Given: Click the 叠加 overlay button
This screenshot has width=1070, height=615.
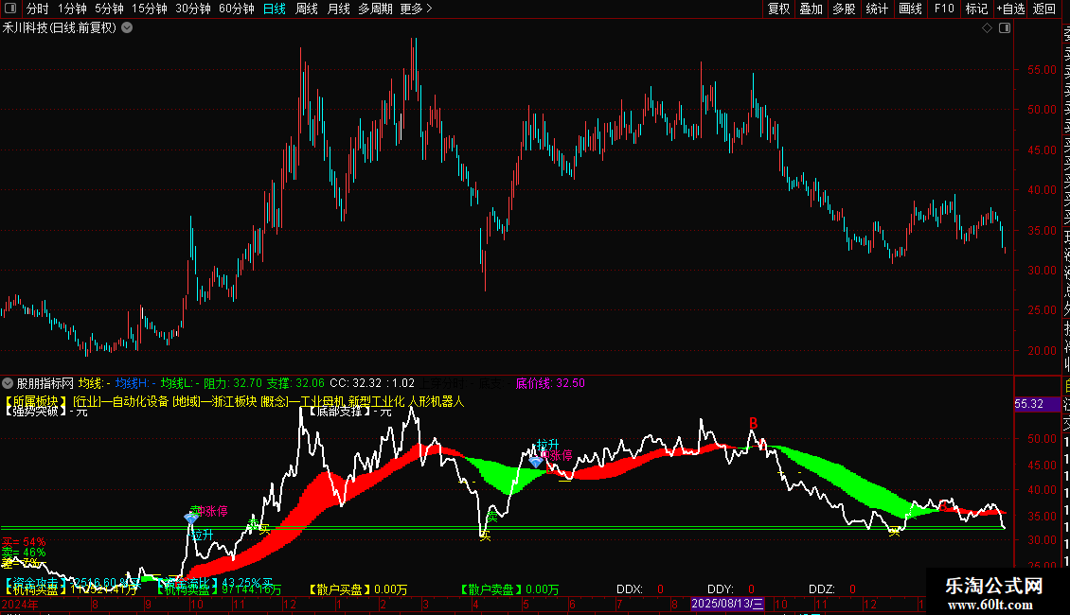Looking at the screenshot, I should click(x=811, y=9).
